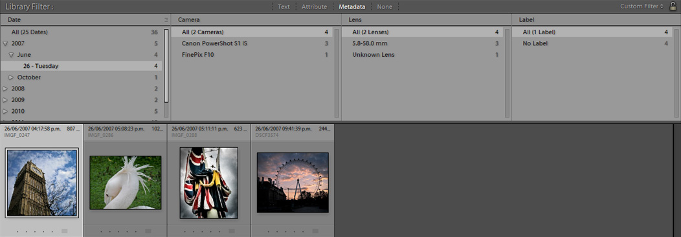Filter by Unknown Lens
The image size is (681, 237).
coord(423,55)
